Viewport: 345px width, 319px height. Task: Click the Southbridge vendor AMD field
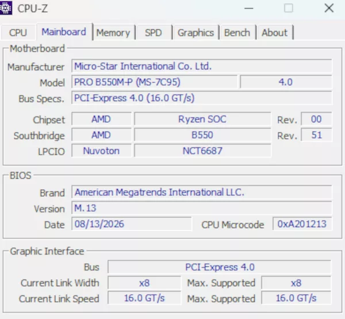pyautogui.click(x=101, y=135)
